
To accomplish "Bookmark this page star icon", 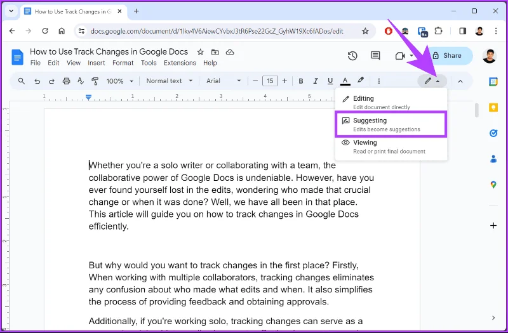I will pyautogui.click(x=365, y=31).
